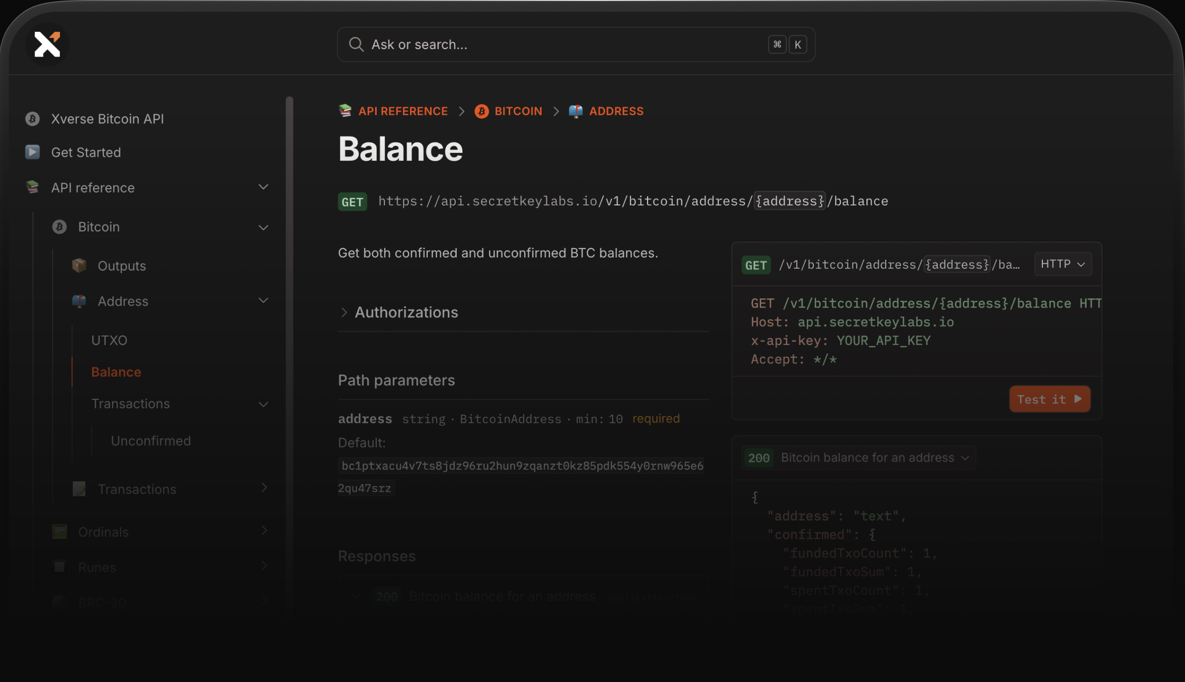The width and height of the screenshot is (1185, 682).
Task: Open the HTTP language dropdown
Action: click(1063, 264)
